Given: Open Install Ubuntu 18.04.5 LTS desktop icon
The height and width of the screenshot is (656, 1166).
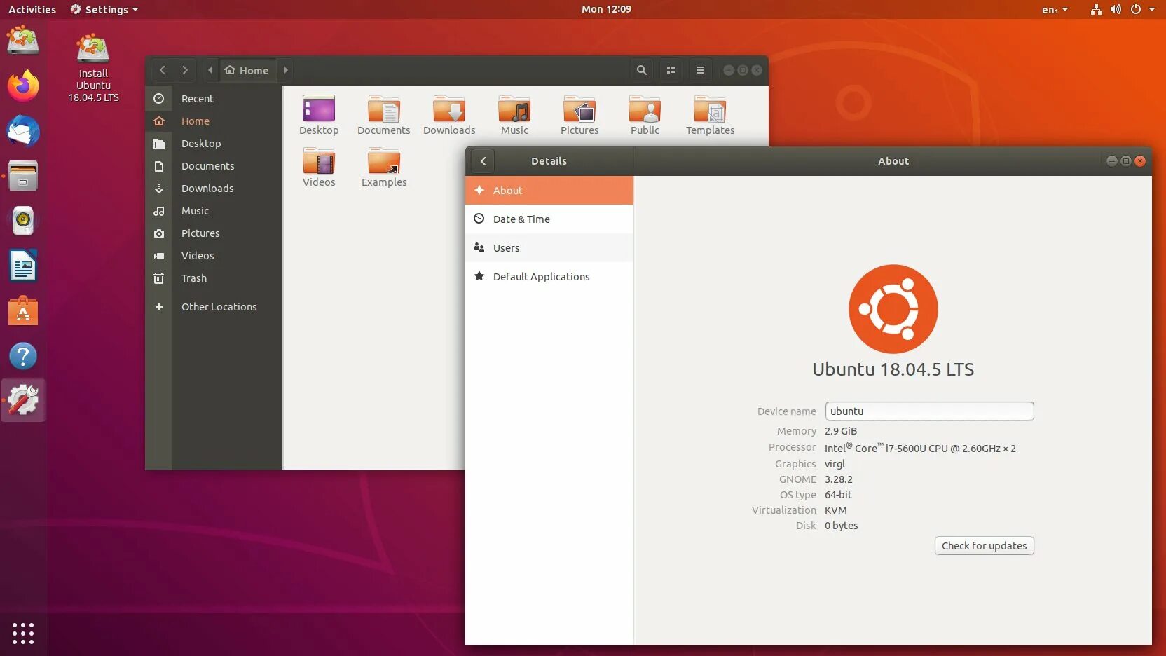Looking at the screenshot, I should coord(93,67).
